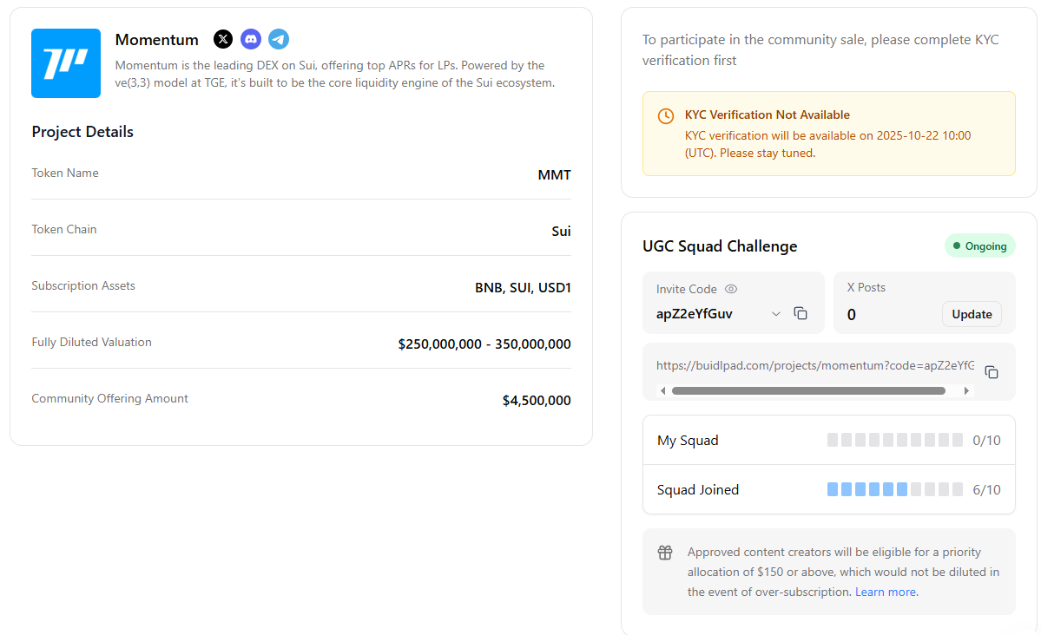Click the Fully Diluted Valuation label
This screenshot has height=635, width=1041.
(x=92, y=343)
